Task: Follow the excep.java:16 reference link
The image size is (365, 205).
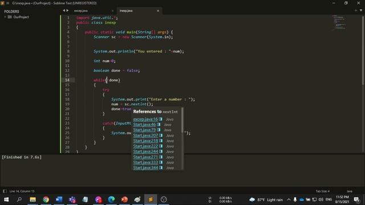Action: pos(145,119)
